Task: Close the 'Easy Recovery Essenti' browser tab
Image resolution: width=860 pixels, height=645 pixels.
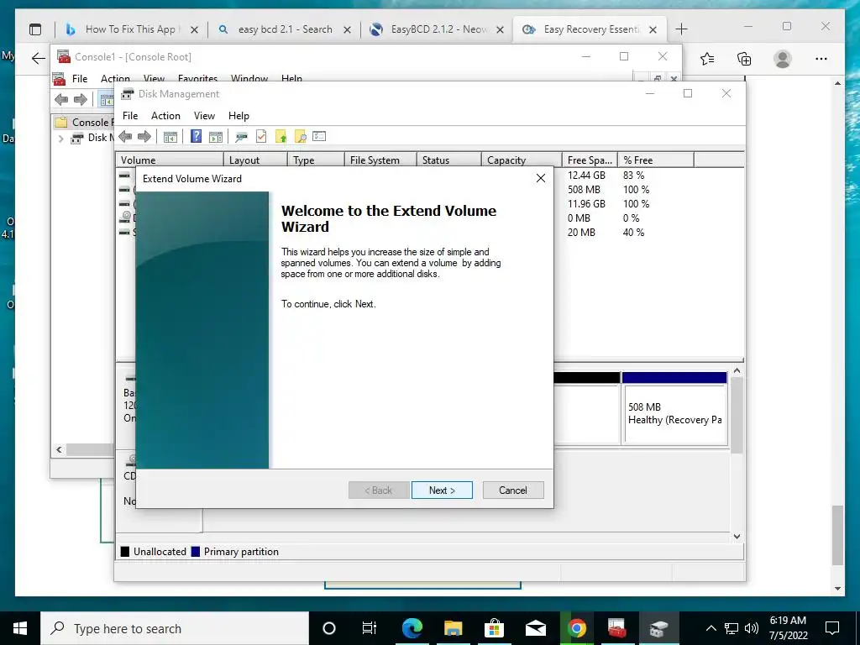Action: pos(653,29)
